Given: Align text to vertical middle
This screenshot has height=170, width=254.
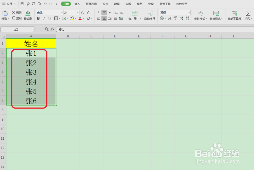Looking at the screenshot, I should click(x=104, y=12).
